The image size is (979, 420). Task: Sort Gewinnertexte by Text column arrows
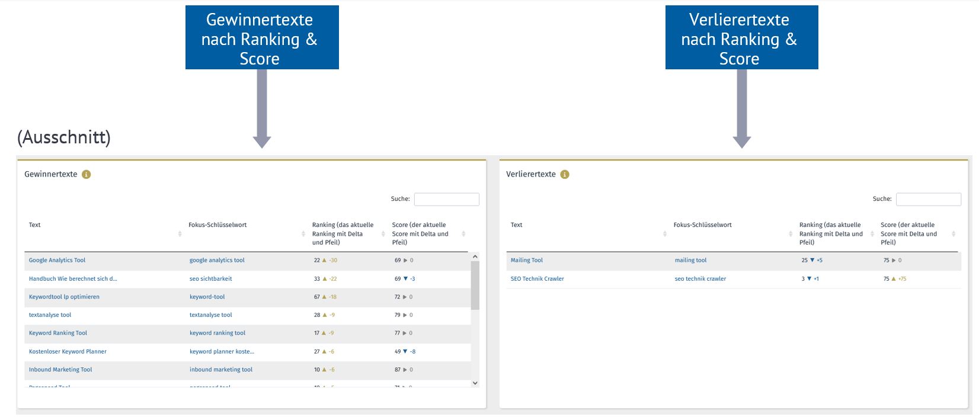click(180, 234)
